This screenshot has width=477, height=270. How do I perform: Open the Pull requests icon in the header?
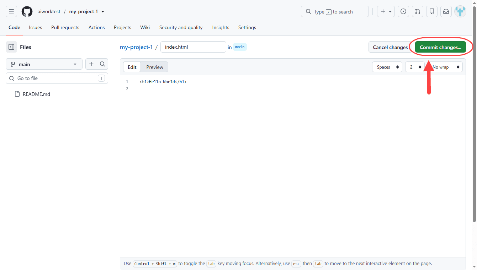(418, 11)
